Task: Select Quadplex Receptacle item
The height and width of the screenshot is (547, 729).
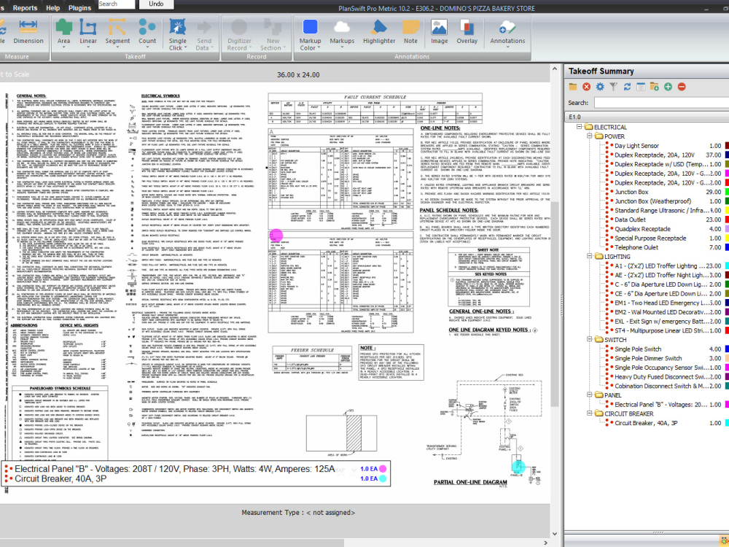Action: click(642, 229)
